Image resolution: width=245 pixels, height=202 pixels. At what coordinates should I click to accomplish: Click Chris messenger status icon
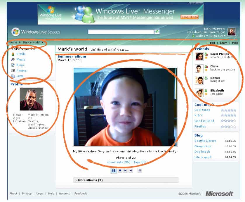pos(206,66)
